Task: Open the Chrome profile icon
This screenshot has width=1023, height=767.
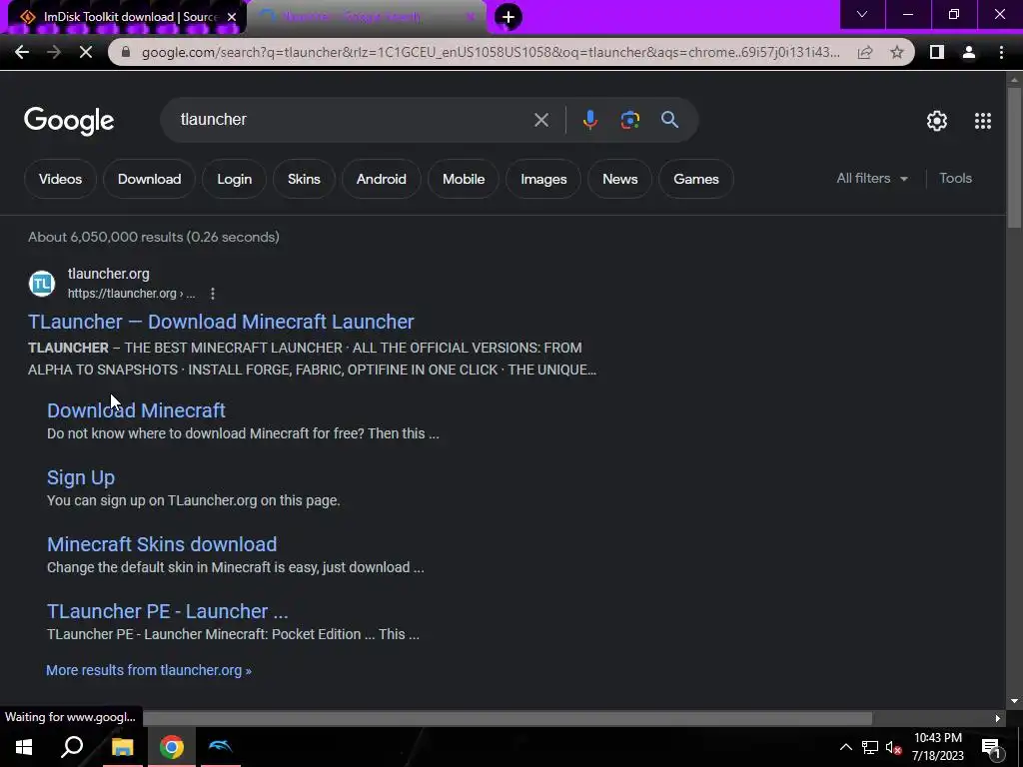Action: (969, 52)
